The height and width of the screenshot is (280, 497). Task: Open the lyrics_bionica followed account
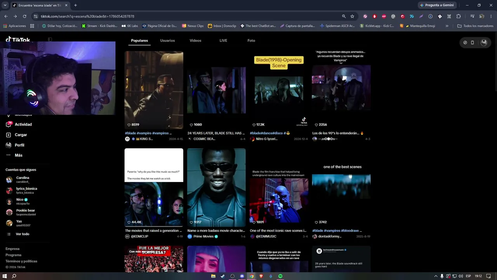tap(22, 191)
